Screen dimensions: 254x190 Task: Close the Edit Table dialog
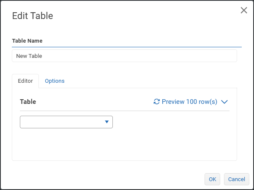point(244,11)
